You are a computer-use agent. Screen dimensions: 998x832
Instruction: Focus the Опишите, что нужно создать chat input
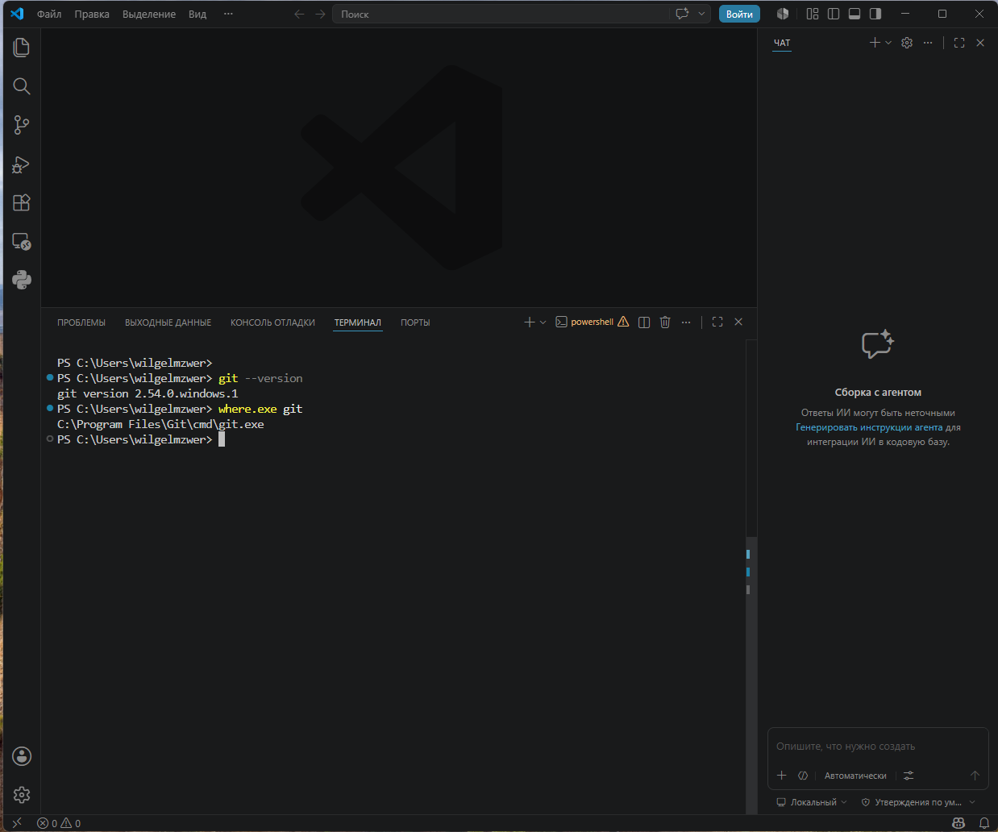[x=878, y=747]
